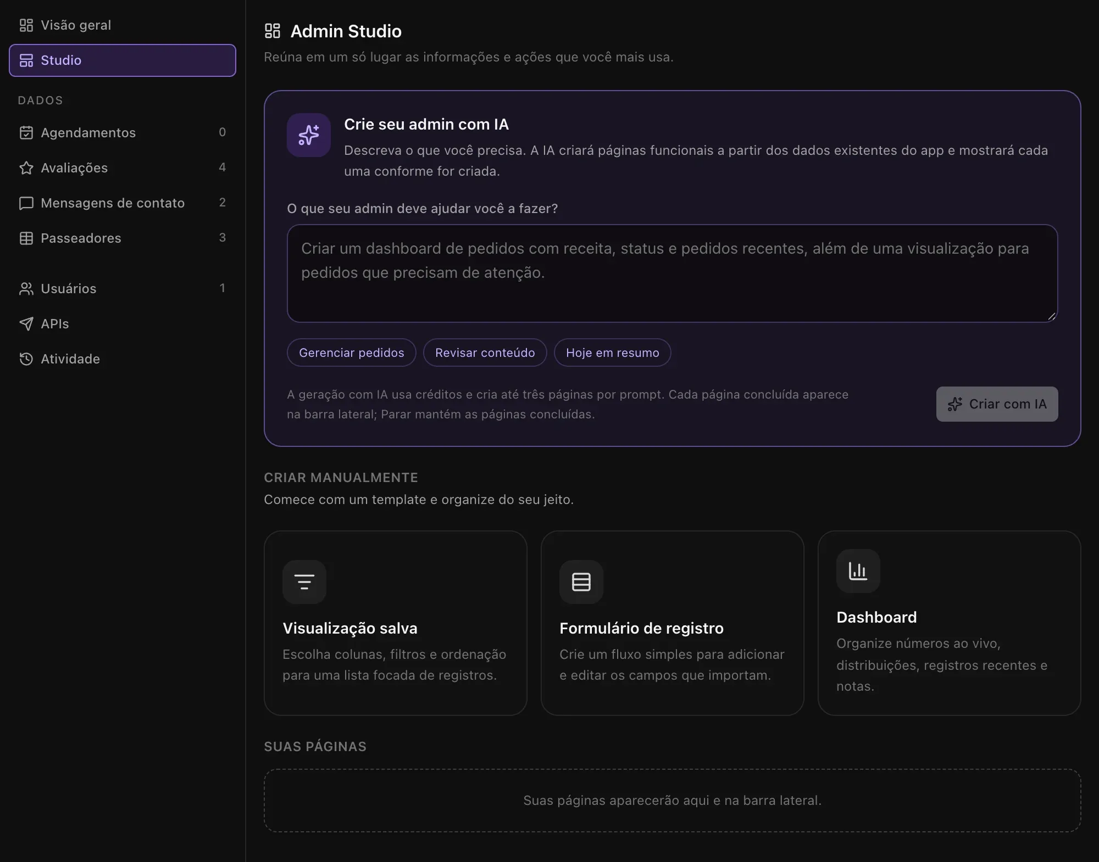
Task: Click the Agendamentos count badge 0
Action: 223,132
